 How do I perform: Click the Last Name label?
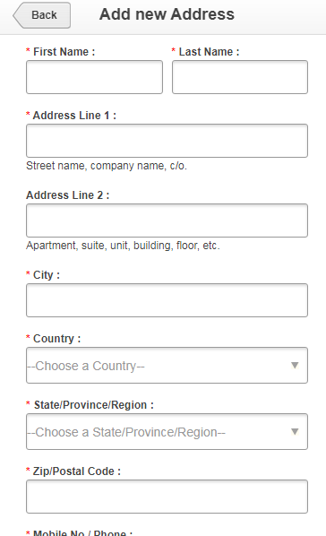pos(210,52)
